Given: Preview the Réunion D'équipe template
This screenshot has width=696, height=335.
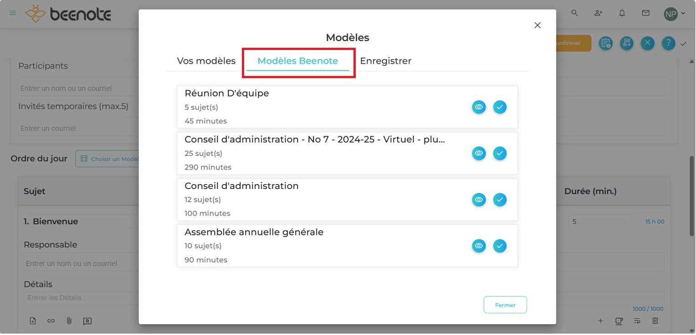Looking at the screenshot, I should click(479, 107).
